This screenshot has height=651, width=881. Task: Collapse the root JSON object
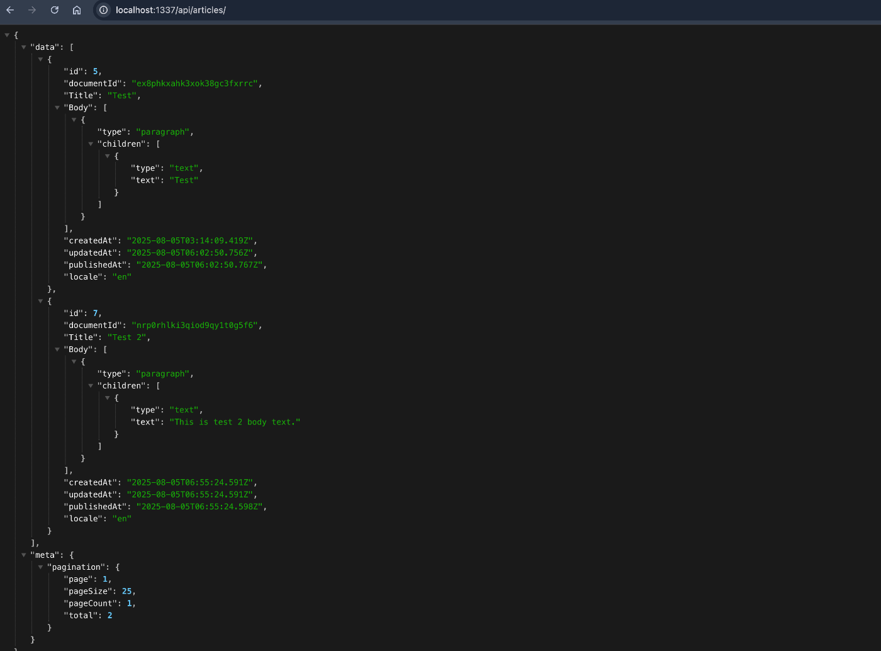coord(7,35)
